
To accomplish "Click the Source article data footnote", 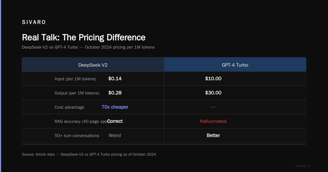I will 89,155.
